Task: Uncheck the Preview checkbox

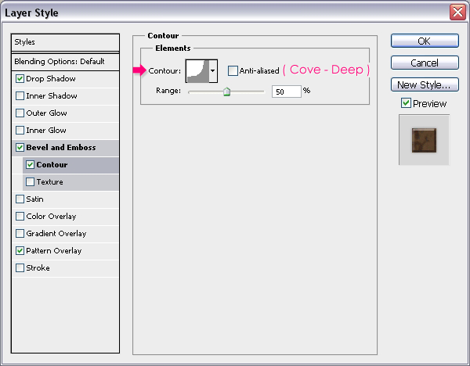Action: click(x=405, y=103)
